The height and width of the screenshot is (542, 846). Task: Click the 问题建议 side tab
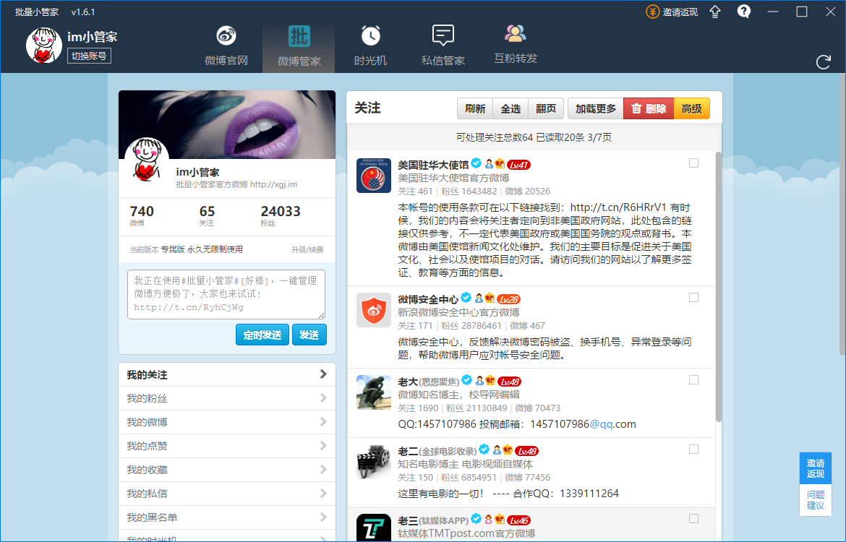tap(815, 500)
